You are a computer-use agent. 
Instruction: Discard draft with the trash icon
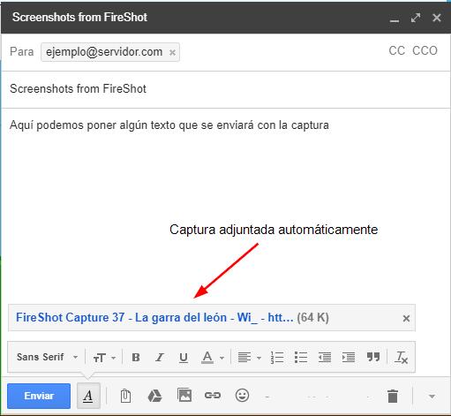393,396
